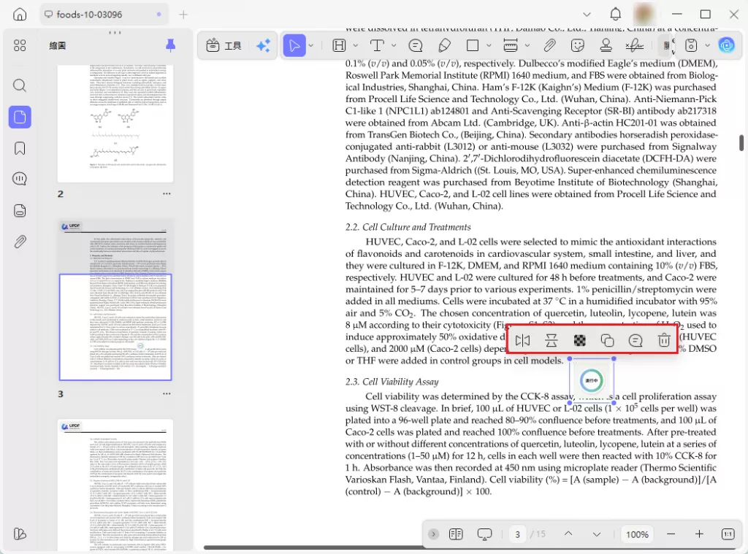Screen dimensions: 748x554
Task: Select the stamp tool in top toolbar
Action: click(606, 46)
